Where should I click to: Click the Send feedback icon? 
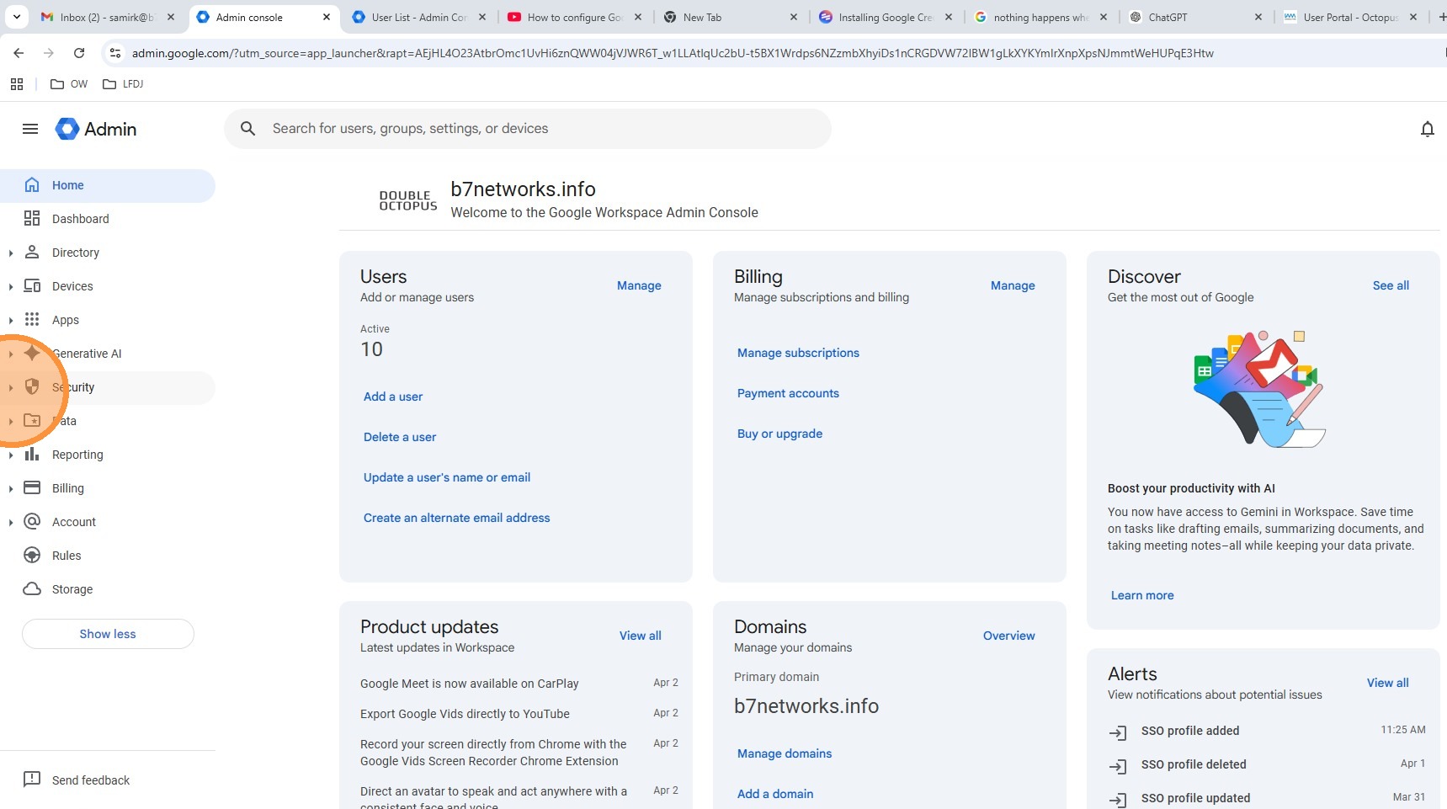[32, 780]
